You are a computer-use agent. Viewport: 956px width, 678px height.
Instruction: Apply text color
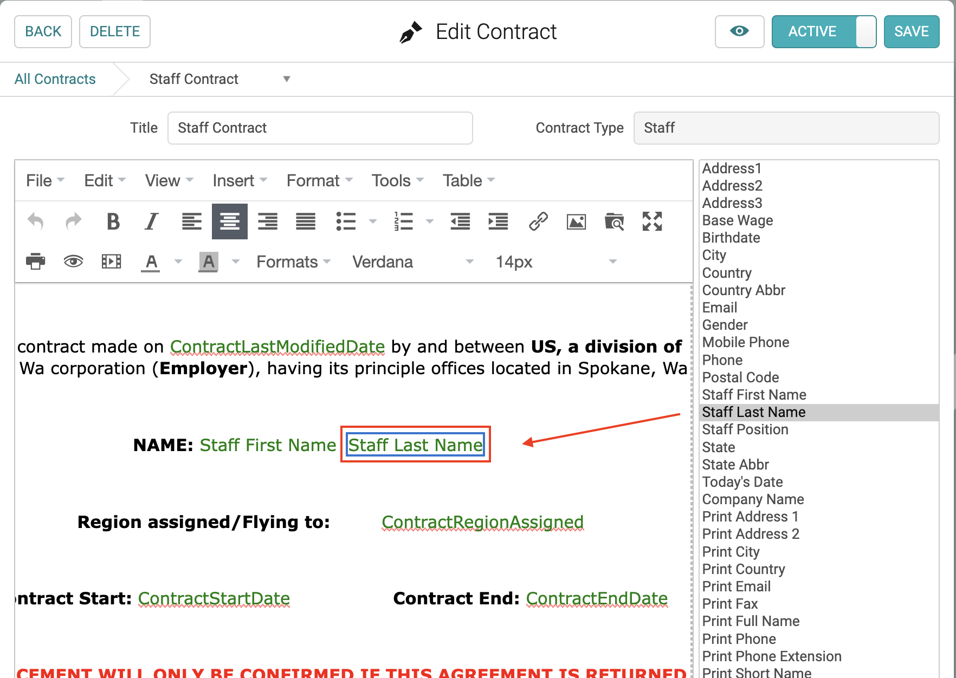click(151, 262)
